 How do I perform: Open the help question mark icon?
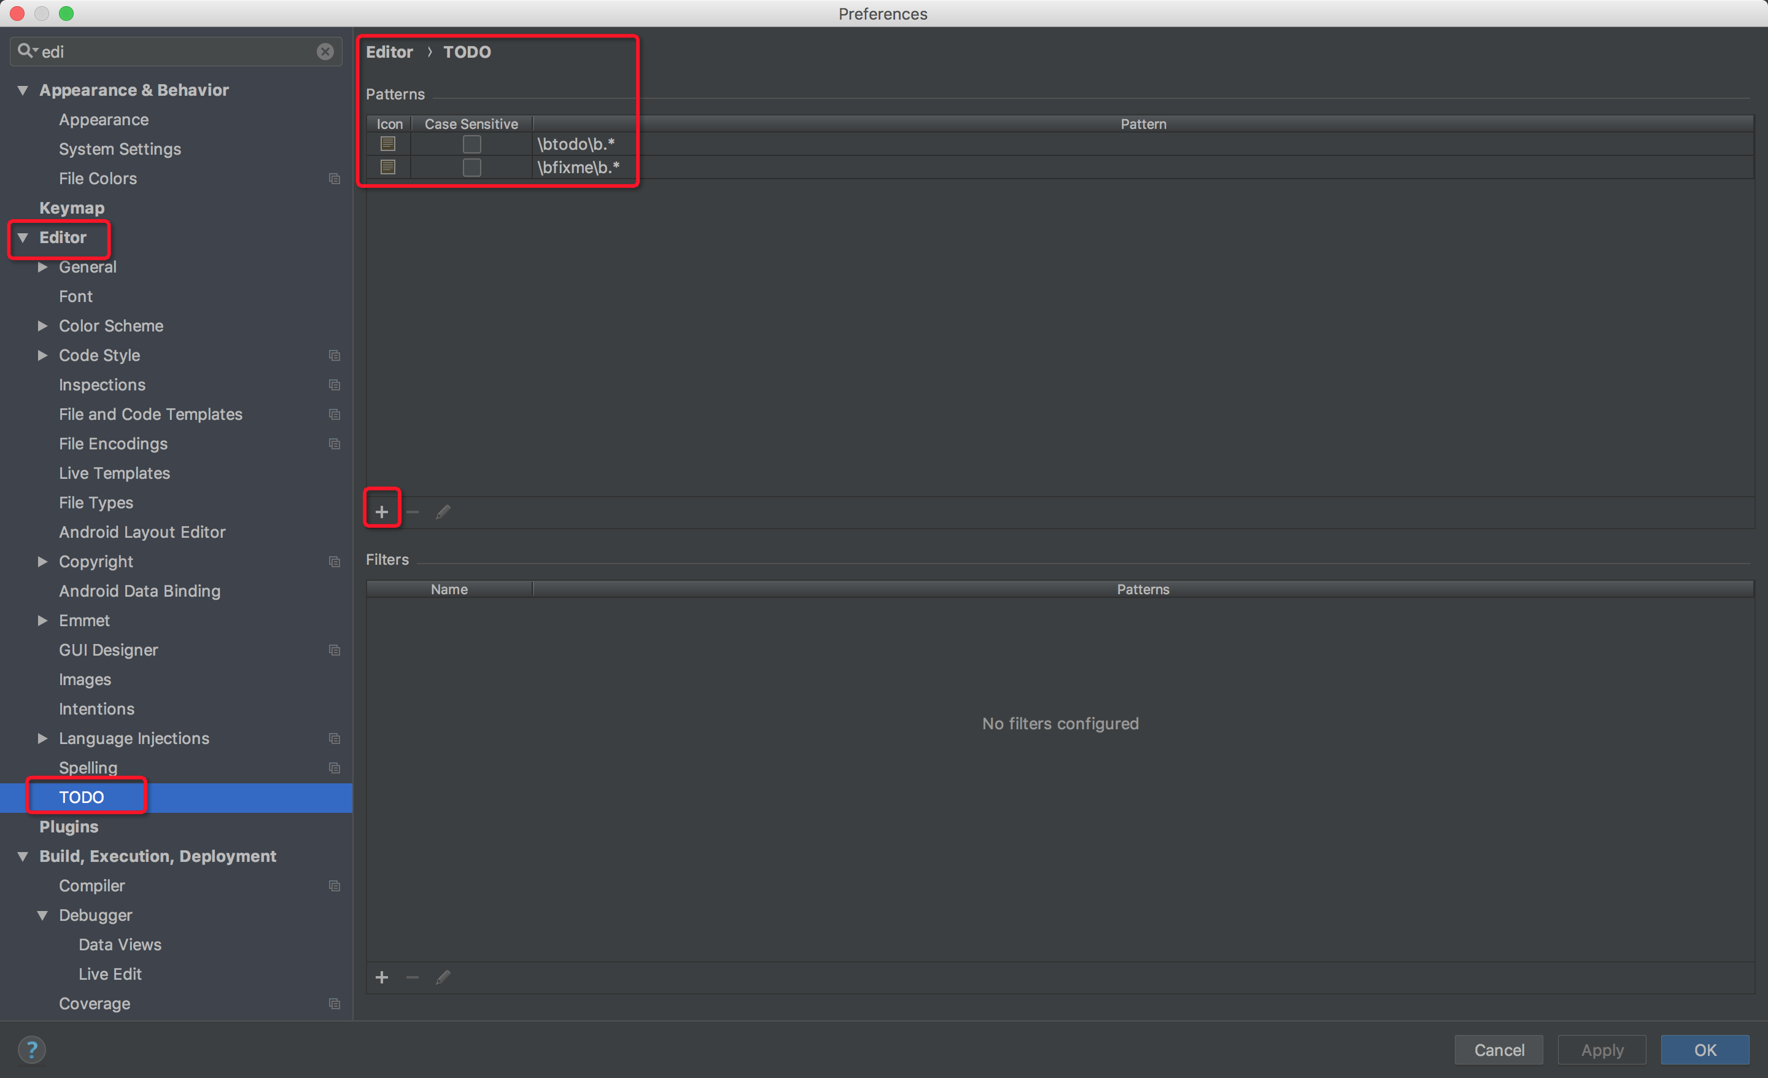(x=31, y=1049)
